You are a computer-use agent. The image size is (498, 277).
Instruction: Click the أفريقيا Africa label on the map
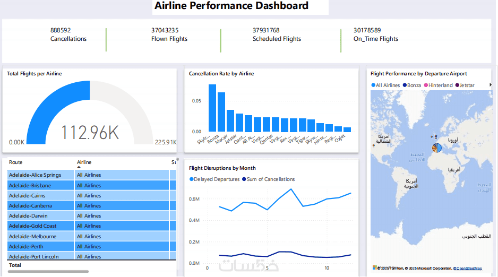454,170
